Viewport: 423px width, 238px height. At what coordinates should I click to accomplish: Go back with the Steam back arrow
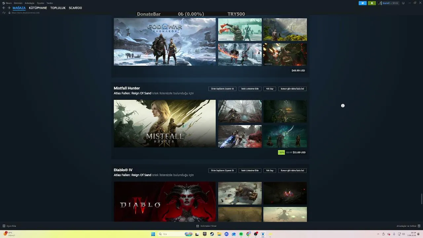[4, 8]
